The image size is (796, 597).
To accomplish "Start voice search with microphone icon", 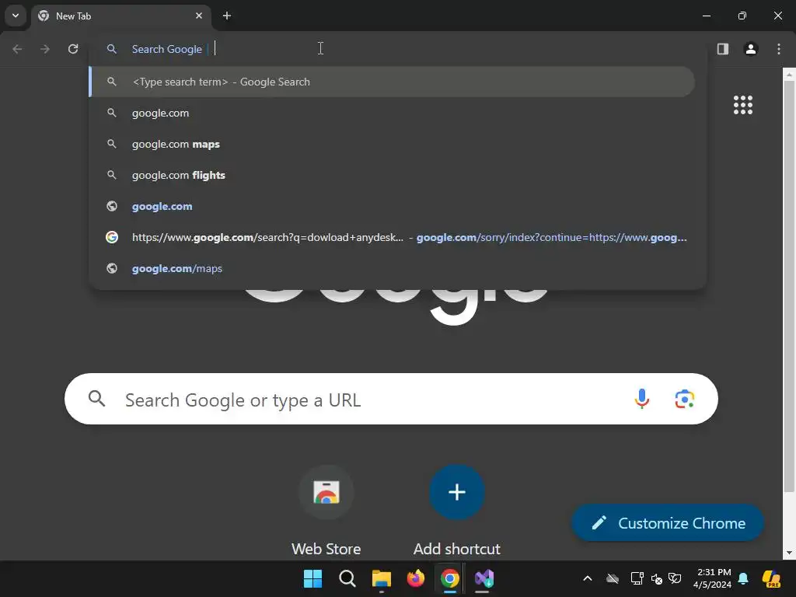I will [641, 399].
